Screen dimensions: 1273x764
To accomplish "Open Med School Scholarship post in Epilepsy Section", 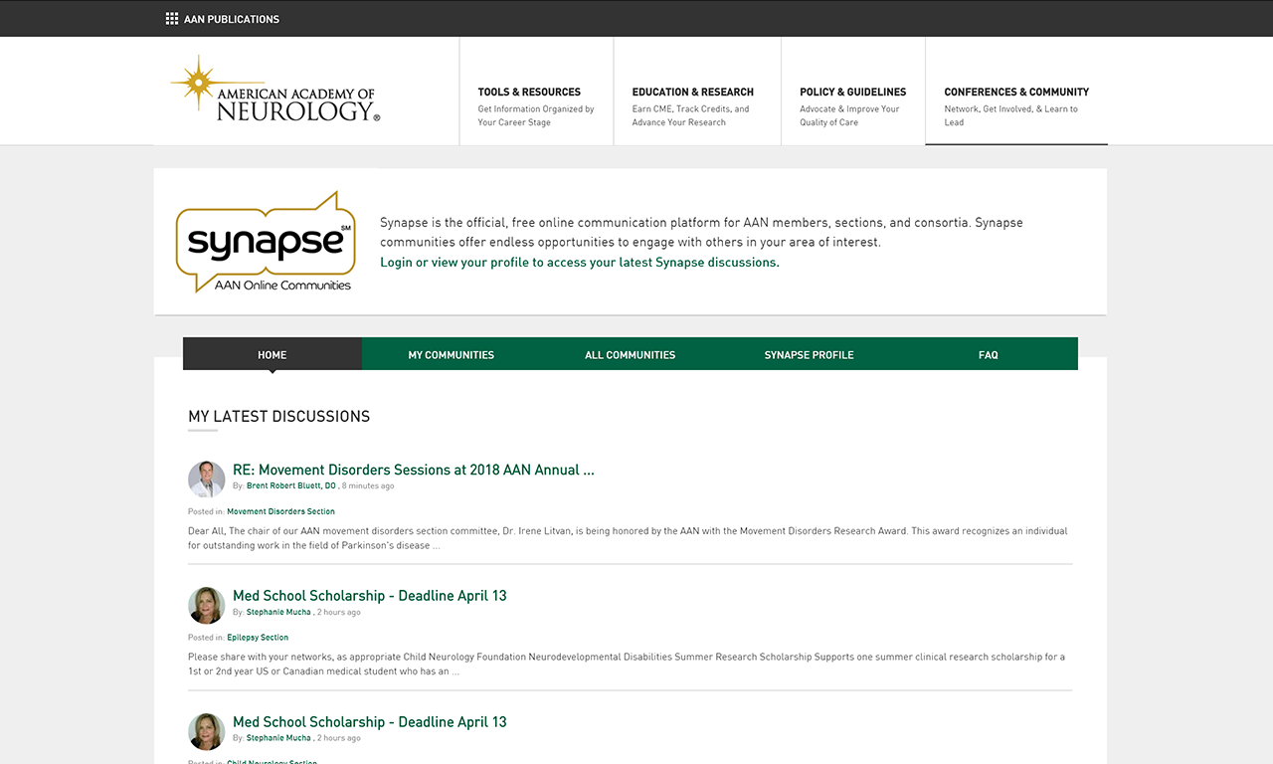I will click(x=370, y=596).
